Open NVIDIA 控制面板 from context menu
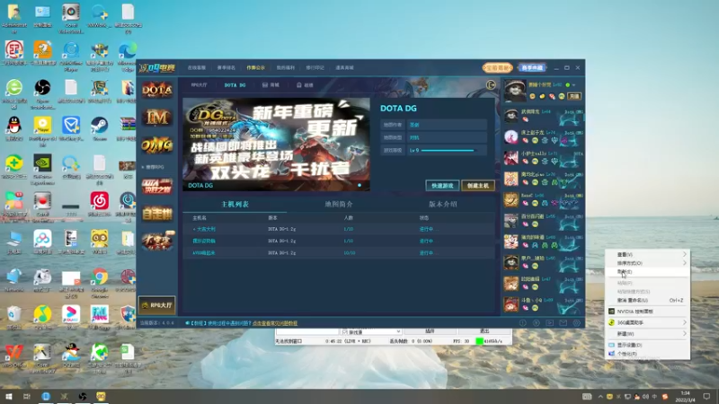719x404 pixels. pos(647,312)
